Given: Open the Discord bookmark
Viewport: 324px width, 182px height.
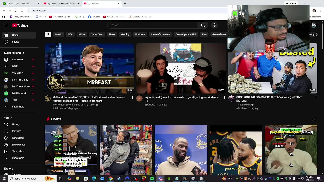Looking at the screenshot, I should point(41,17).
